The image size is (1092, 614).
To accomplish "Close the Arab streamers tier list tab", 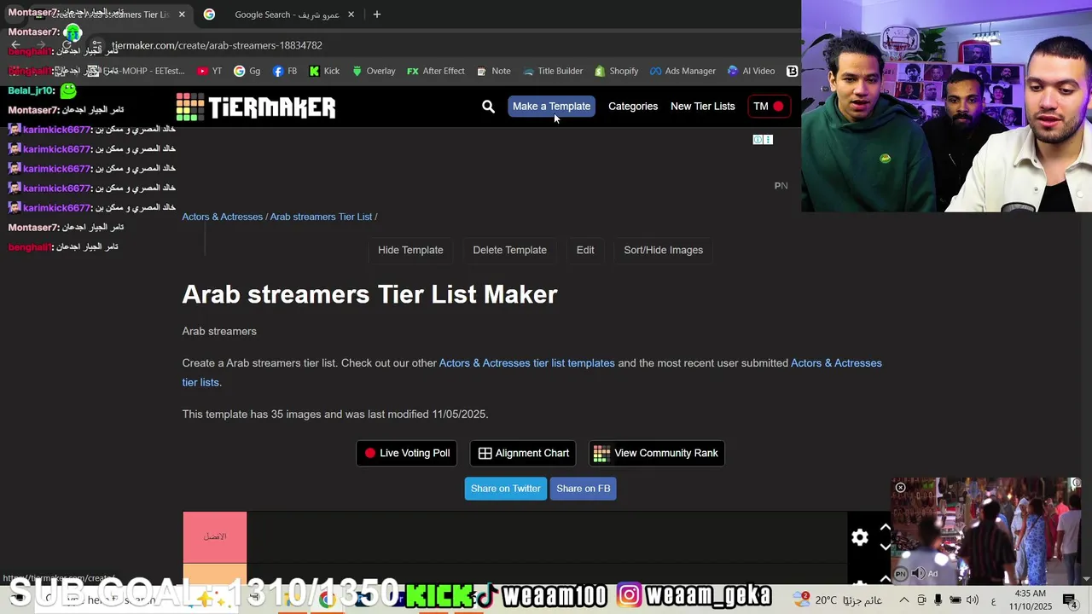I will [x=182, y=14].
